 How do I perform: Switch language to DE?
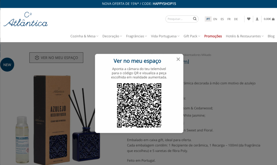pyautogui.click(x=236, y=19)
